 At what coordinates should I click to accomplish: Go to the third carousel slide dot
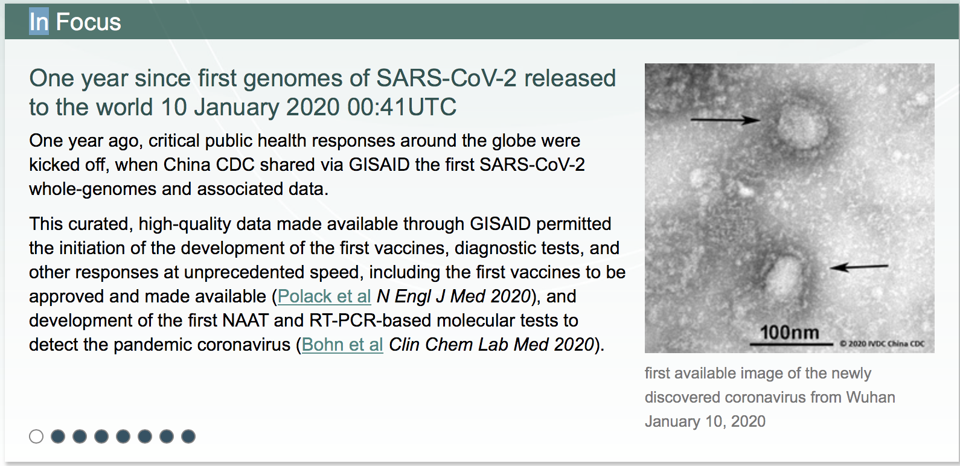(80, 436)
